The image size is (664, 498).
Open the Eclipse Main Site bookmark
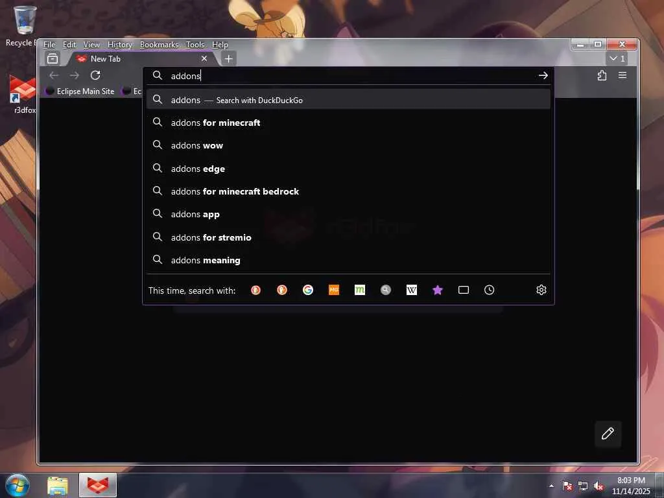pos(80,91)
